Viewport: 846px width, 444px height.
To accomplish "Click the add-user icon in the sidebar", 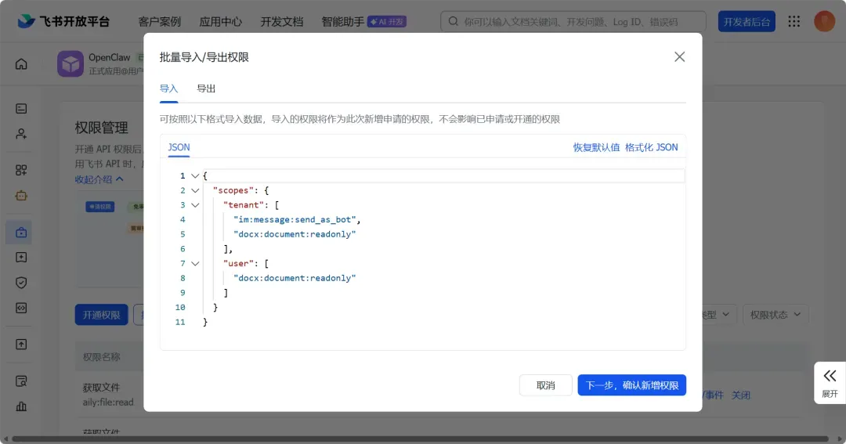I will [21, 134].
